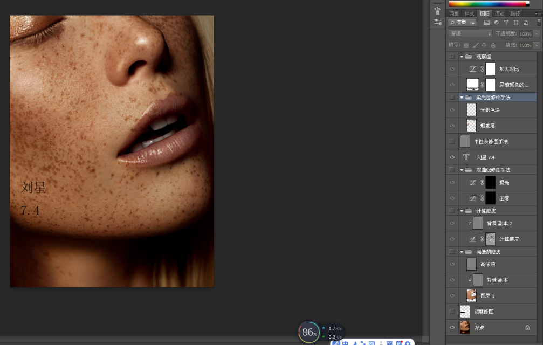Switch to the 路径 paths tab

tap(515, 13)
